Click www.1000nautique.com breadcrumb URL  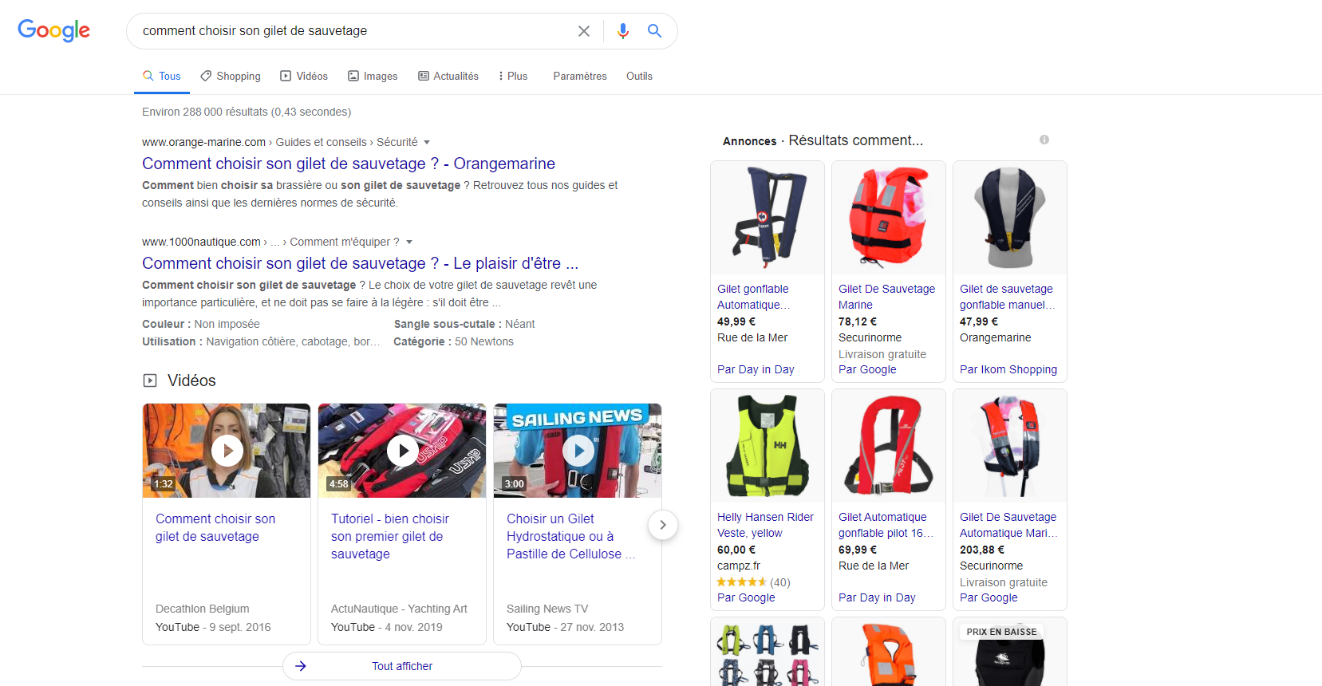[x=201, y=242]
